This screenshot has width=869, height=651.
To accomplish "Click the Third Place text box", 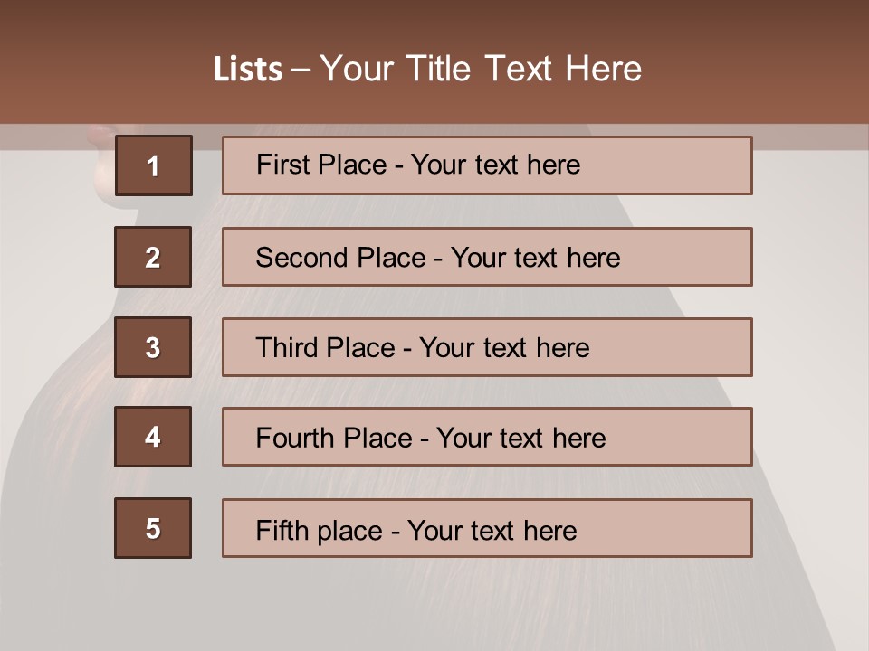I will coord(487,347).
